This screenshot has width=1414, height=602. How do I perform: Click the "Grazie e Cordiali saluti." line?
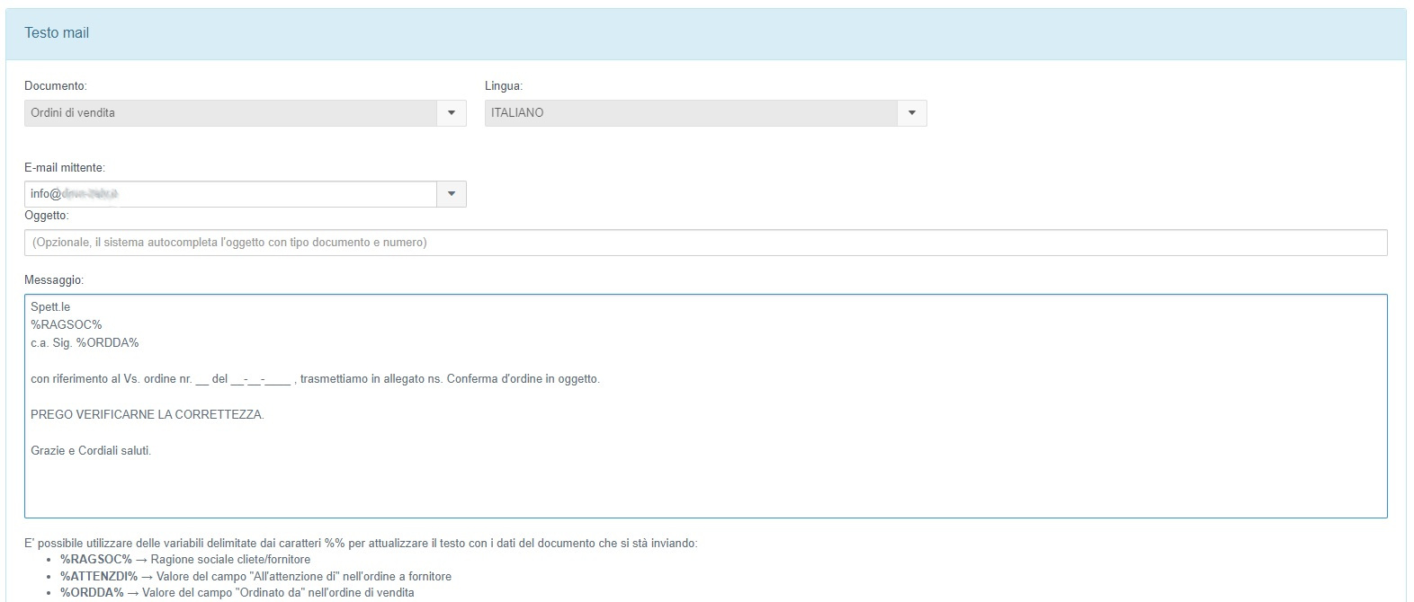point(91,451)
